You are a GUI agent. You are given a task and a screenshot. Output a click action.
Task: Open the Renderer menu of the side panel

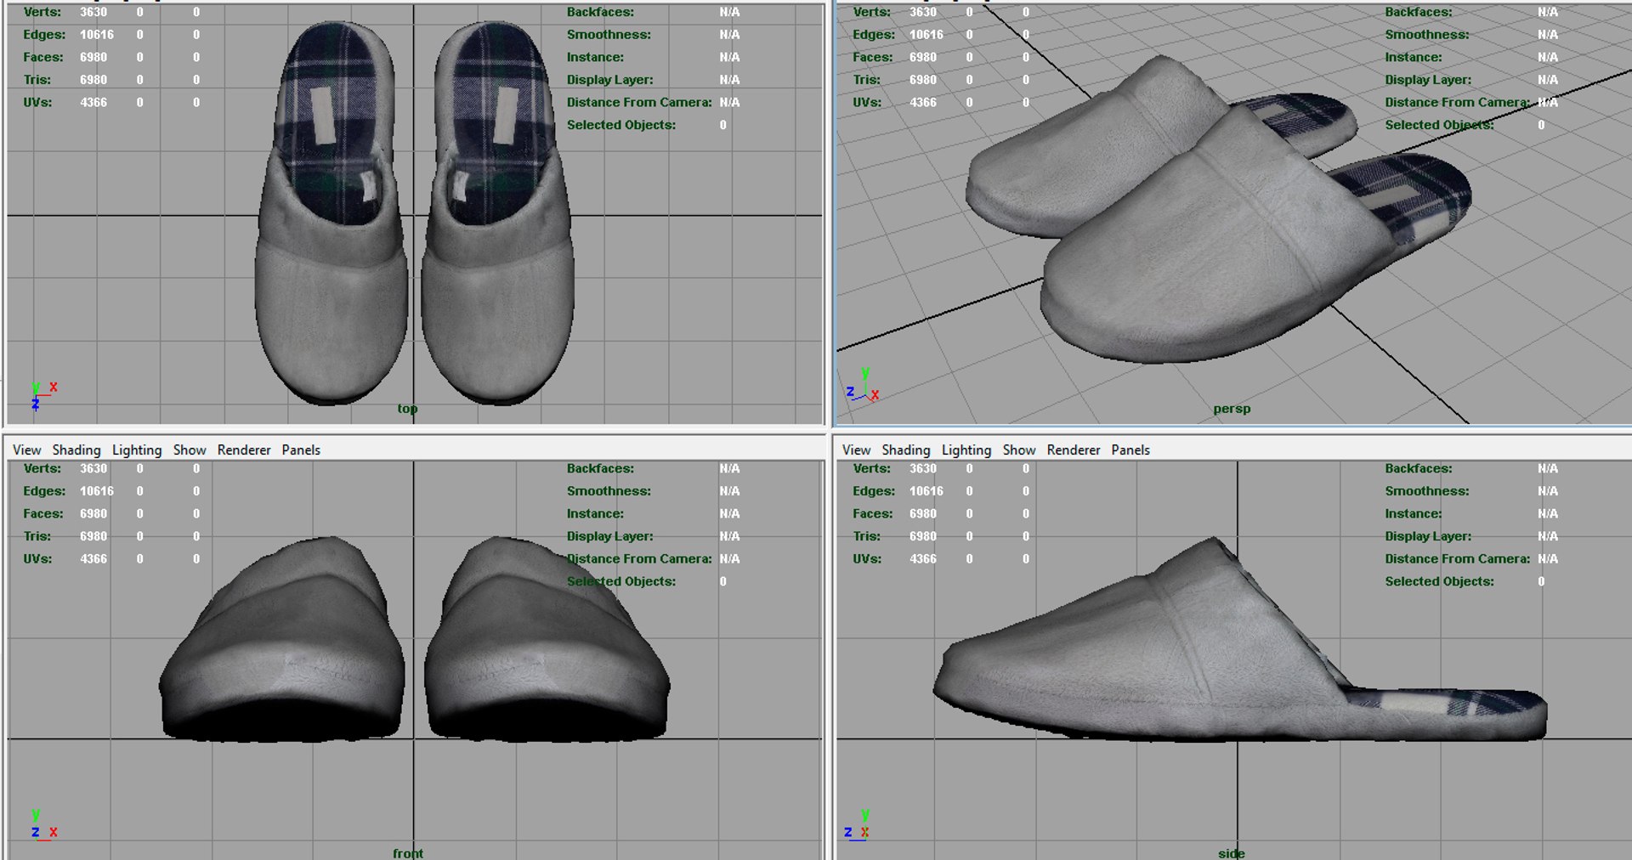coord(1074,450)
